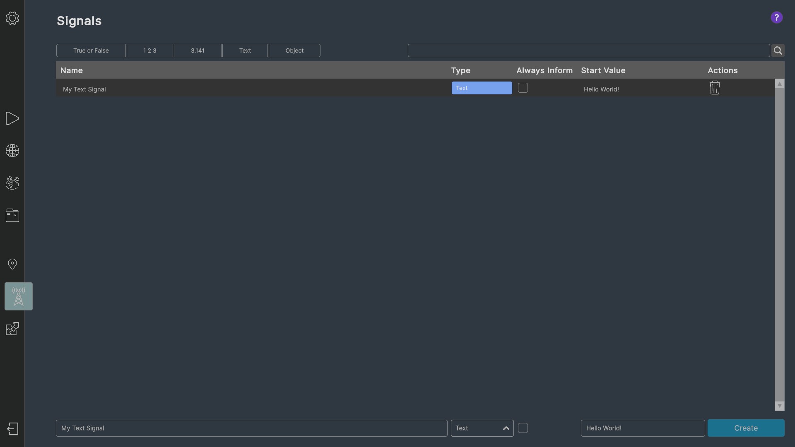This screenshot has width=795, height=447.
Task: Click the scrollbar up arrow
Action: (780, 84)
